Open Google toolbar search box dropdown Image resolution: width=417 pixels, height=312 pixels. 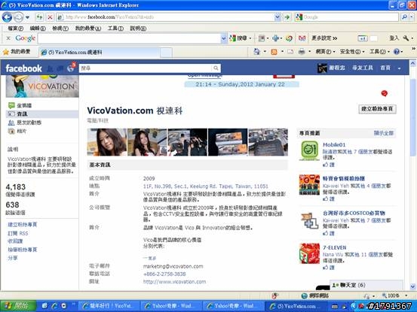coord(224,38)
